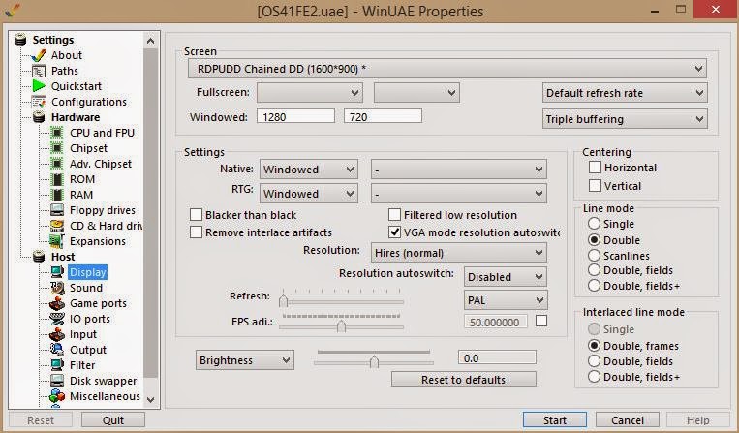Uncheck VGA mode resolution autoswitch
The height and width of the screenshot is (433, 739).
pyautogui.click(x=394, y=232)
